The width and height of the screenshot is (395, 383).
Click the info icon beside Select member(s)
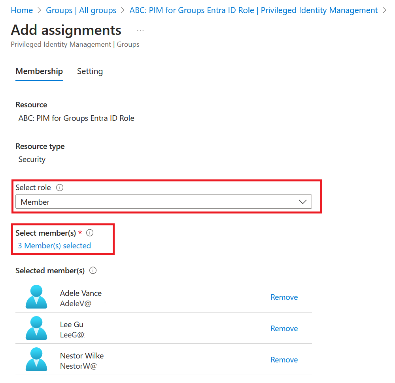(x=90, y=233)
